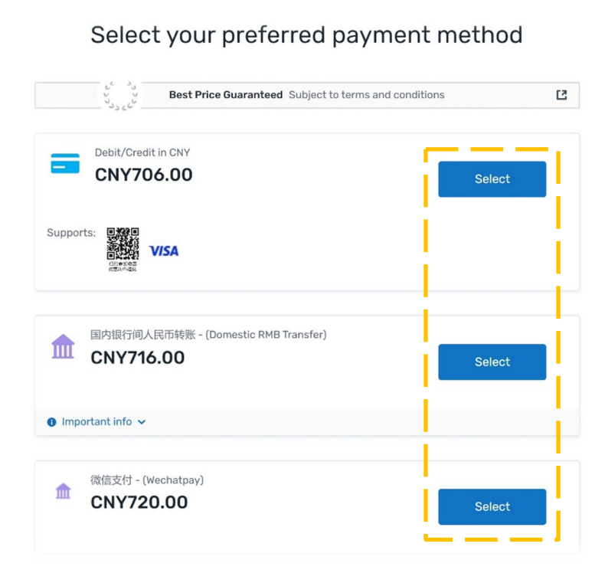The image size is (605, 573).
Task: Open the external link icon in the banner
Action: point(561,95)
